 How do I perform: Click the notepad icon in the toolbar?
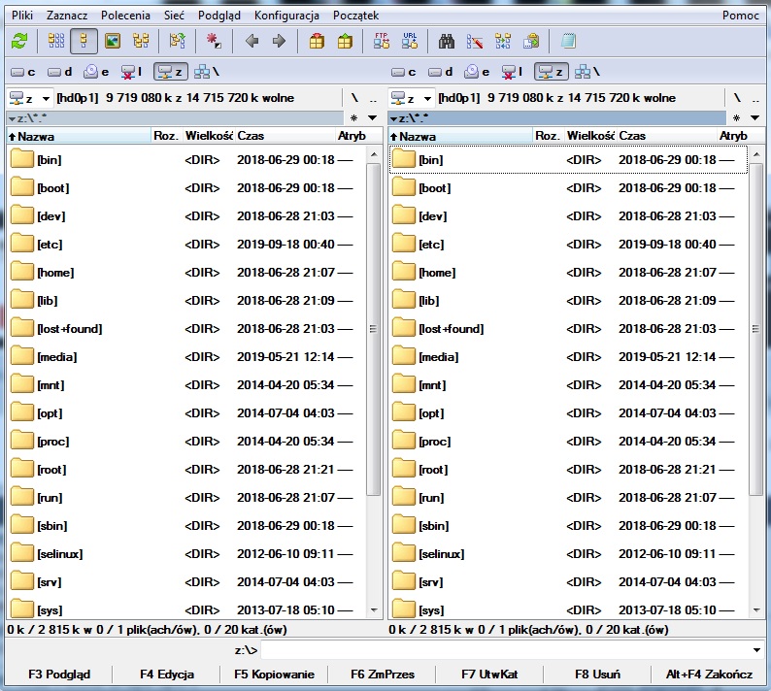pos(568,41)
